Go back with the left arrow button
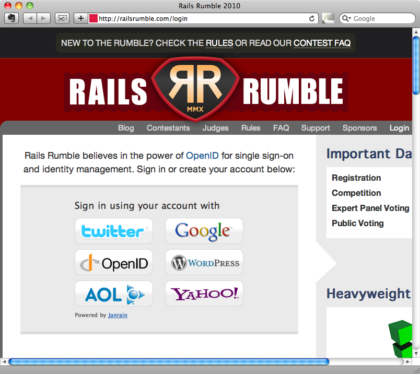The height and width of the screenshot is (374, 420). pyautogui.click(x=30, y=18)
